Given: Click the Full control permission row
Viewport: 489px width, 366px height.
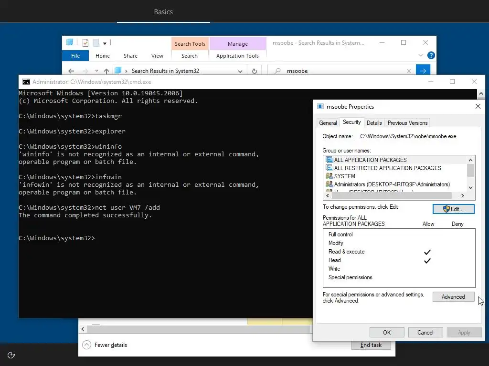Looking at the screenshot, I should (399, 234).
